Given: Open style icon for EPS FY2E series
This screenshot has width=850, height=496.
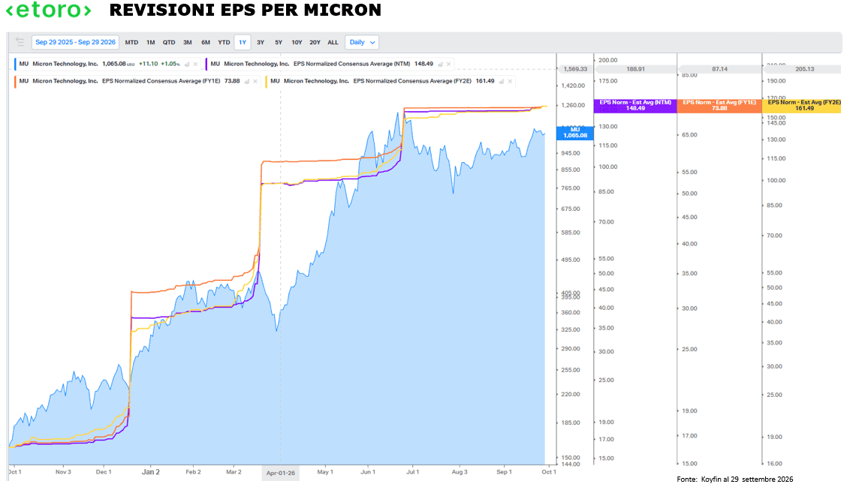Looking at the screenshot, I should (x=502, y=82).
